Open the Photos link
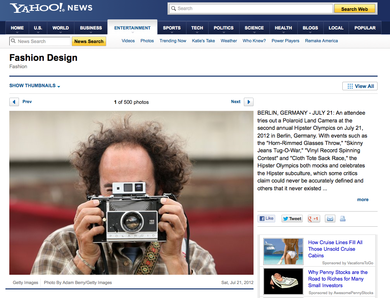Screen dimensions: 390x298 (x=147, y=41)
